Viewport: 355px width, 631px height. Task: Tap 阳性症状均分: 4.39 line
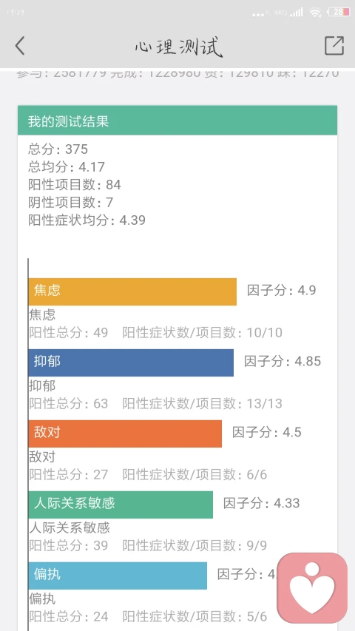coord(87,220)
